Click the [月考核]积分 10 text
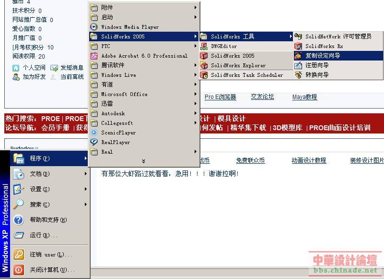The width and height of the screenshot is (384, 279). pos(33,48)
